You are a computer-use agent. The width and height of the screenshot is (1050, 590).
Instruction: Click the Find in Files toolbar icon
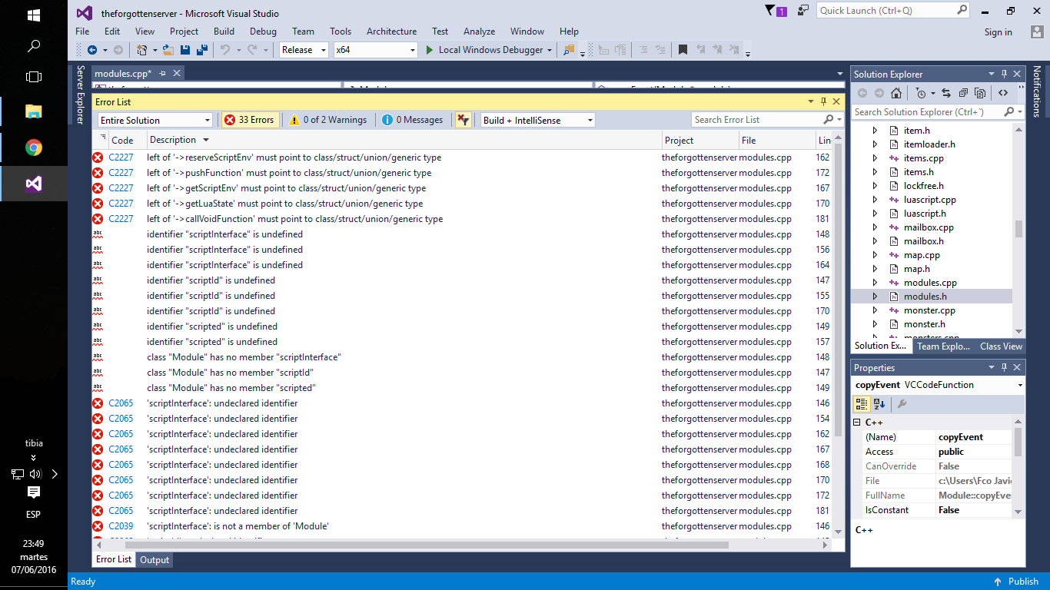tap(569, 50)
